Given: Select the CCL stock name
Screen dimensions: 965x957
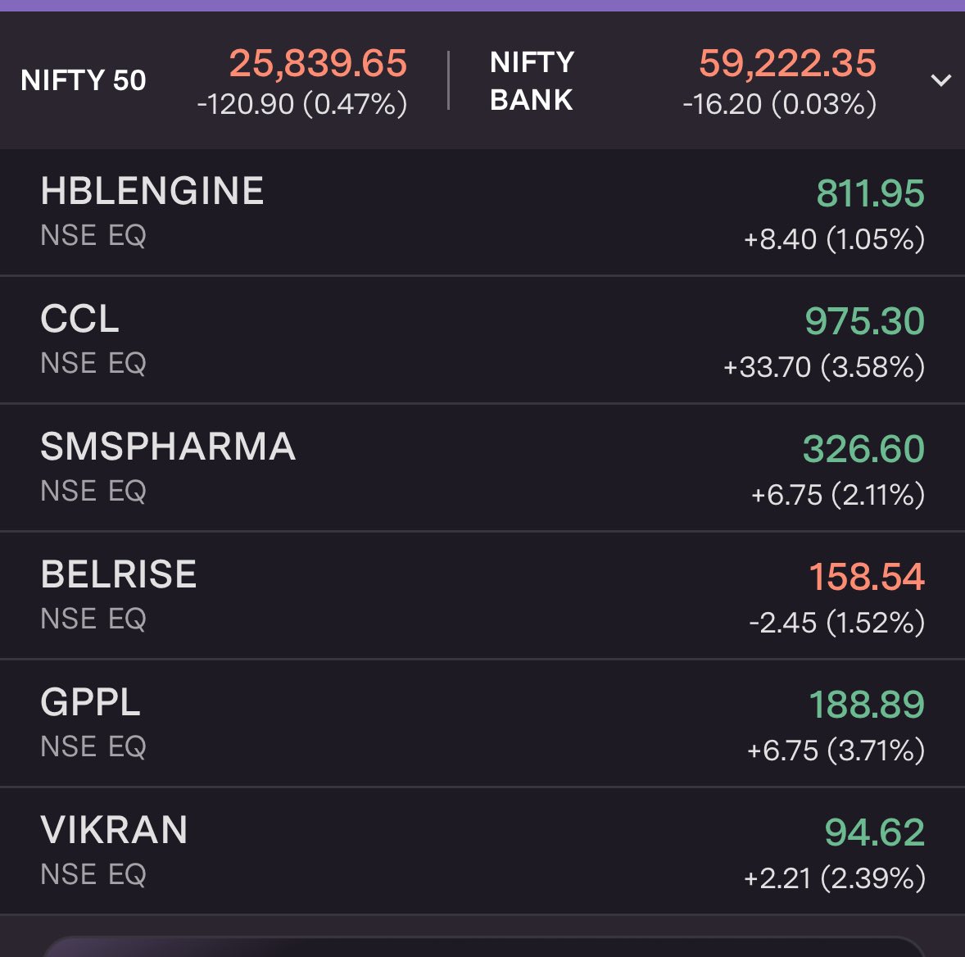Looking at the screenshot, I should (80, 320).
